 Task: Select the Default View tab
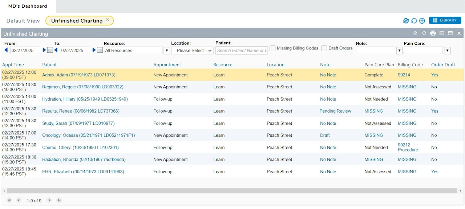click(23, 21)
